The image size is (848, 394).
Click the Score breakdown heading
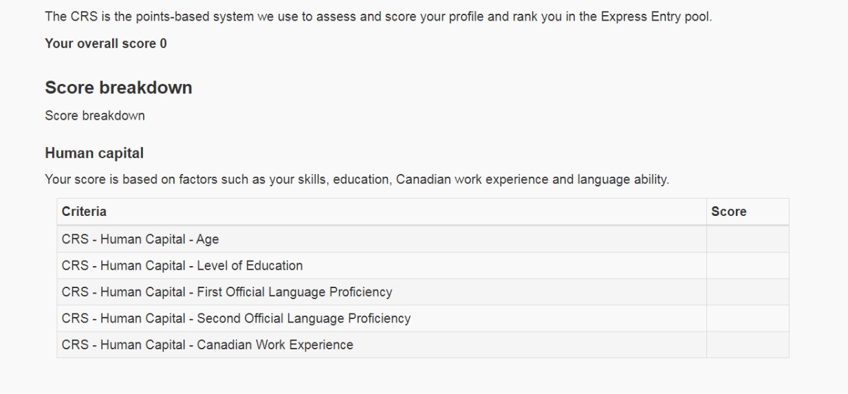coord(118,88)
